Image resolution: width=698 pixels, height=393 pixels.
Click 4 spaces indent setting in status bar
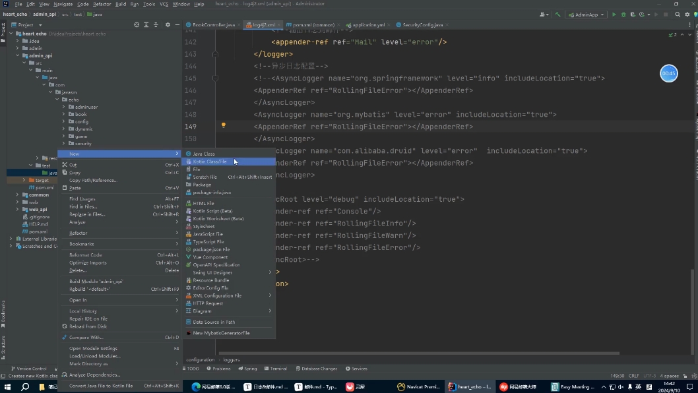coord(669,376)
